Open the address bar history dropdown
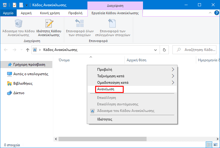The width and height of the screenshot is (220, 148). tap(155, 50)
